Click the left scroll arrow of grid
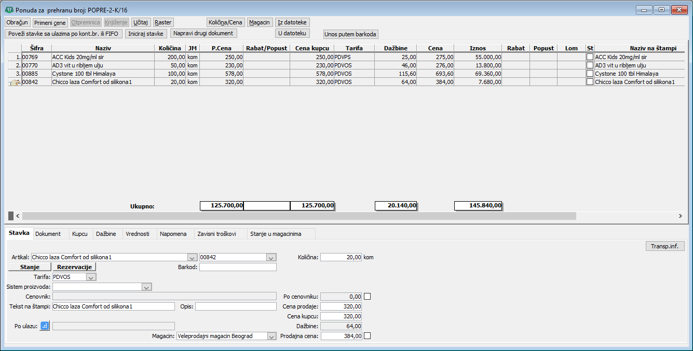This screenshot has height=351, width=693. pyautogui.click(x=18, y=216)
